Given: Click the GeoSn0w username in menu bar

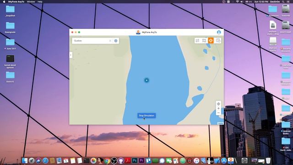Looking at the screenshot, I should click(275, 2).
